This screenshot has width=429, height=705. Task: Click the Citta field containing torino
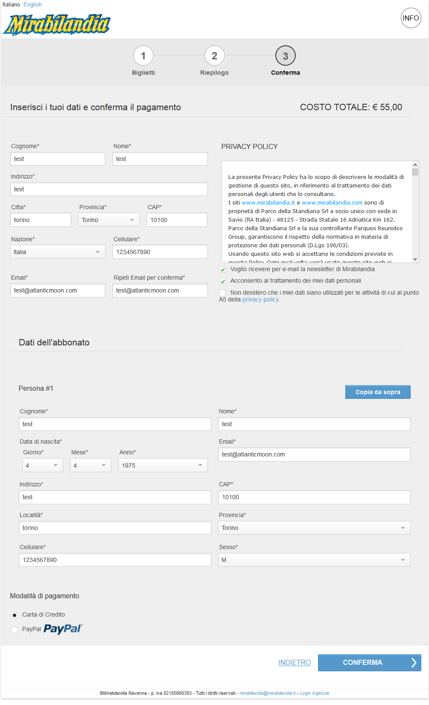click(41, 220)
